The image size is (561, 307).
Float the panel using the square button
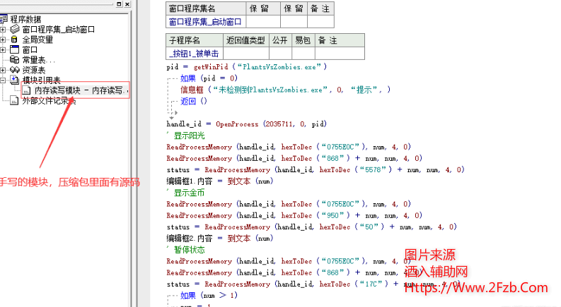[118, 5]
